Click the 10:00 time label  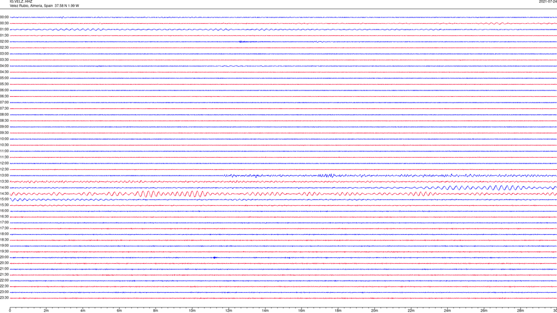click(x=4, y=139)
